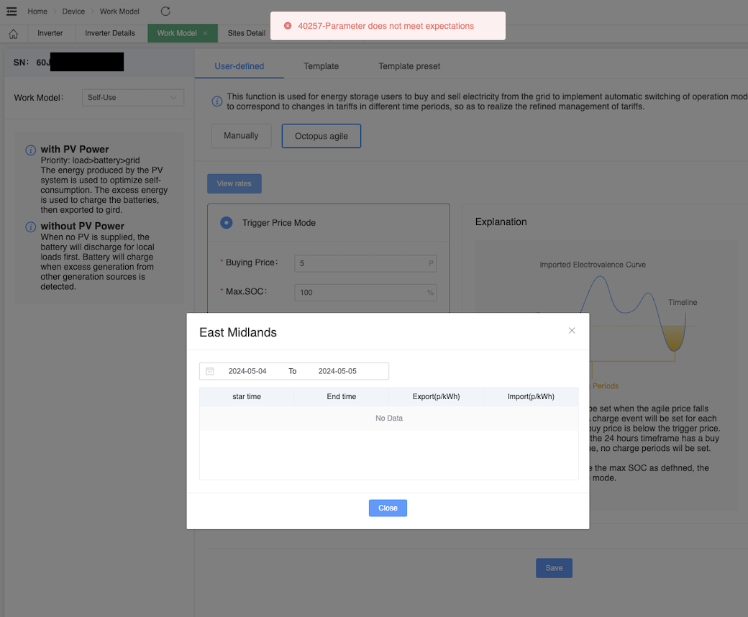
Task: Expand the Work Model Self-Use dropdown
Action: coord(133,97)
